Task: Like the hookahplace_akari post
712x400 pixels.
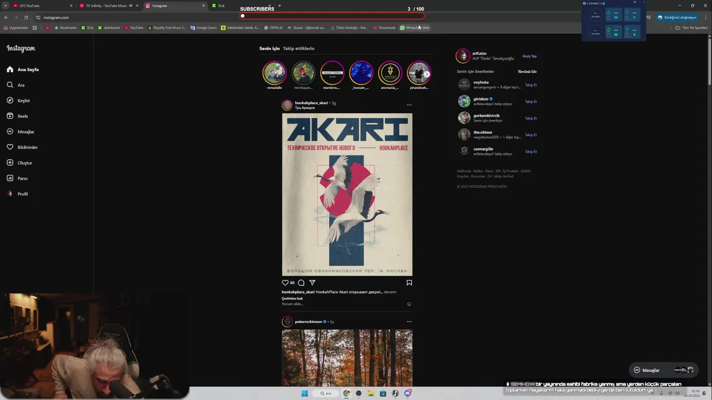Action: (x=285, y=283)
